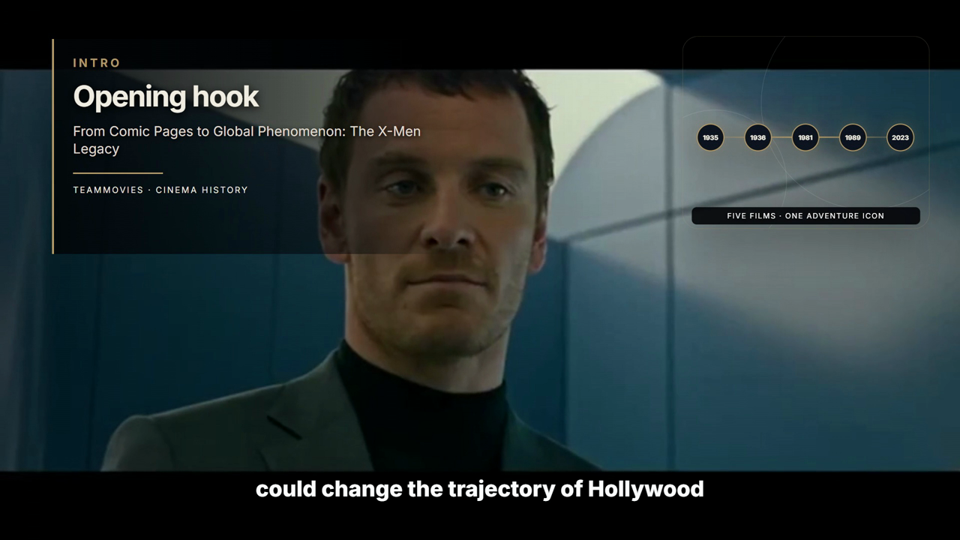Click the 1935 timeline marker
Screen dimensions: 960x540
point(710,137)
